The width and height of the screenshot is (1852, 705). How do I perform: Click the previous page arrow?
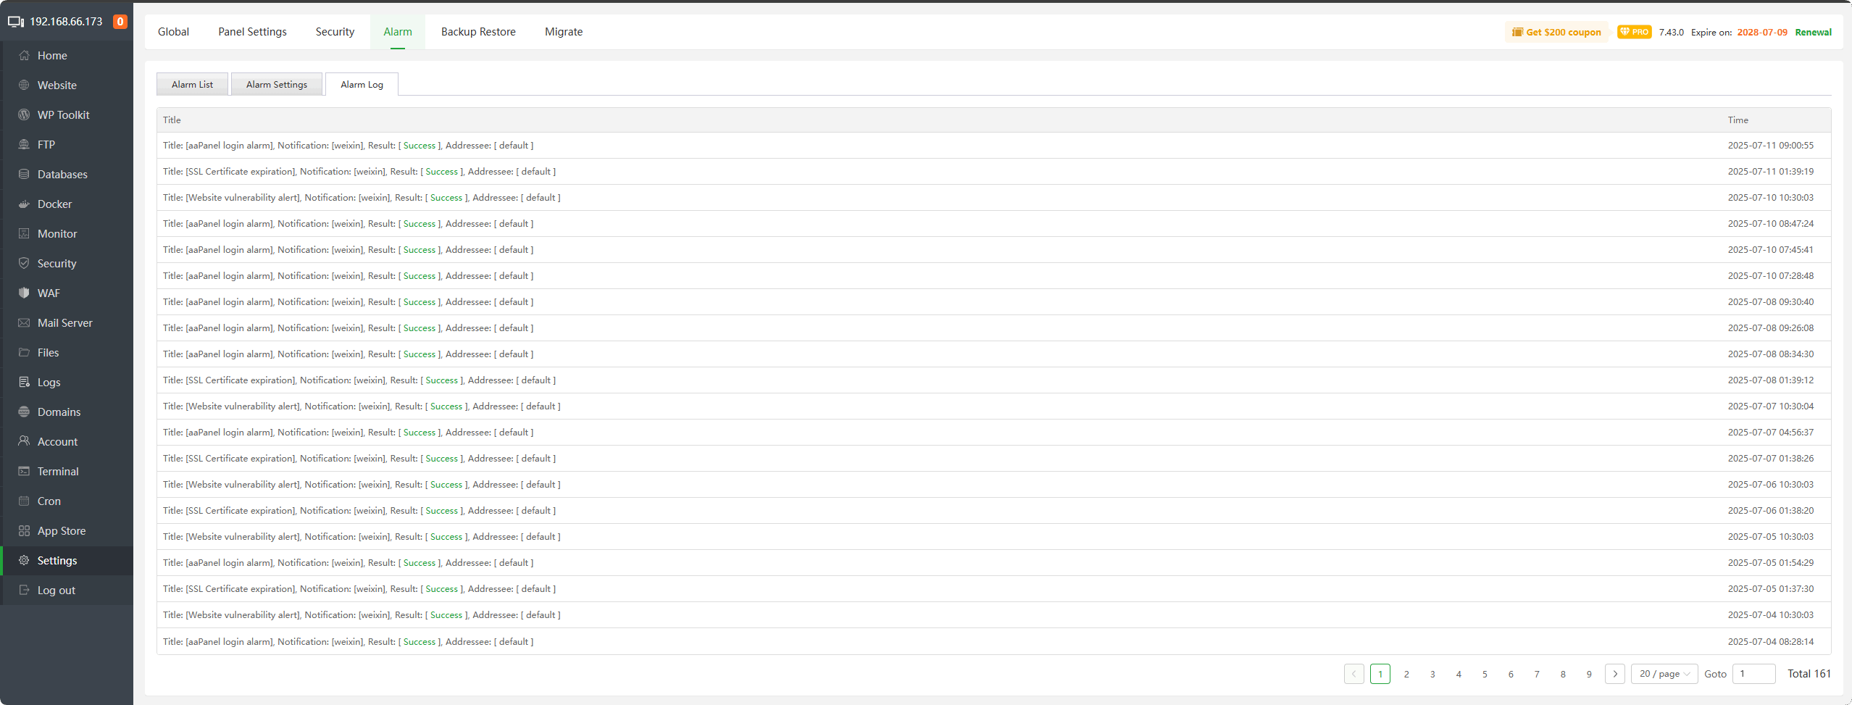click(x=1353, y=674)
